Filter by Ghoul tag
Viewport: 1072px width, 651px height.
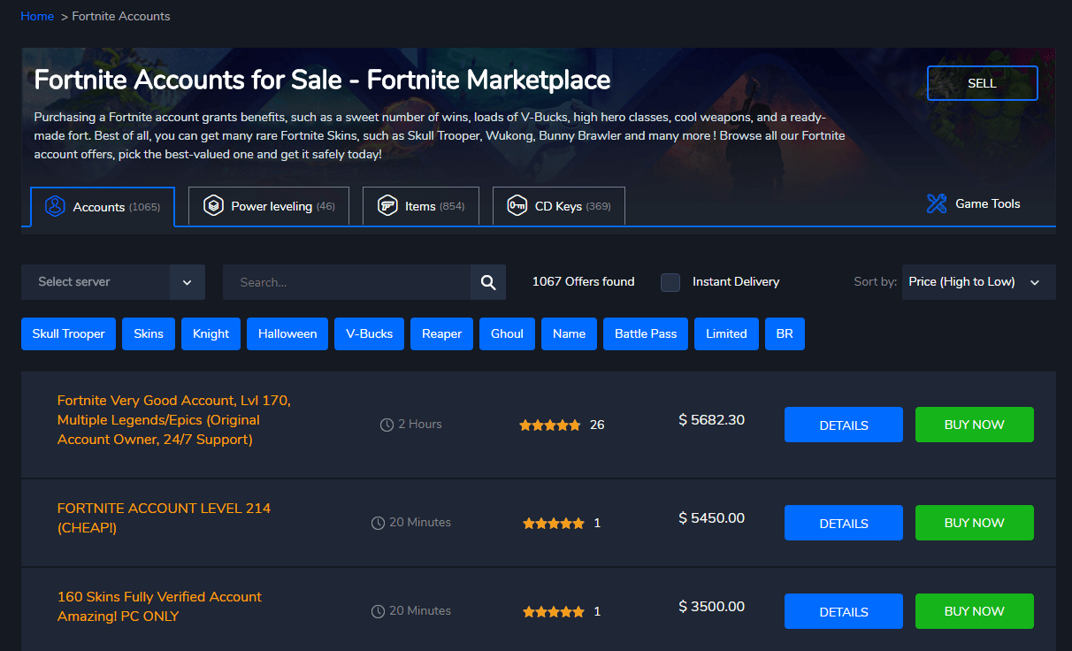(x=508, y=333)
